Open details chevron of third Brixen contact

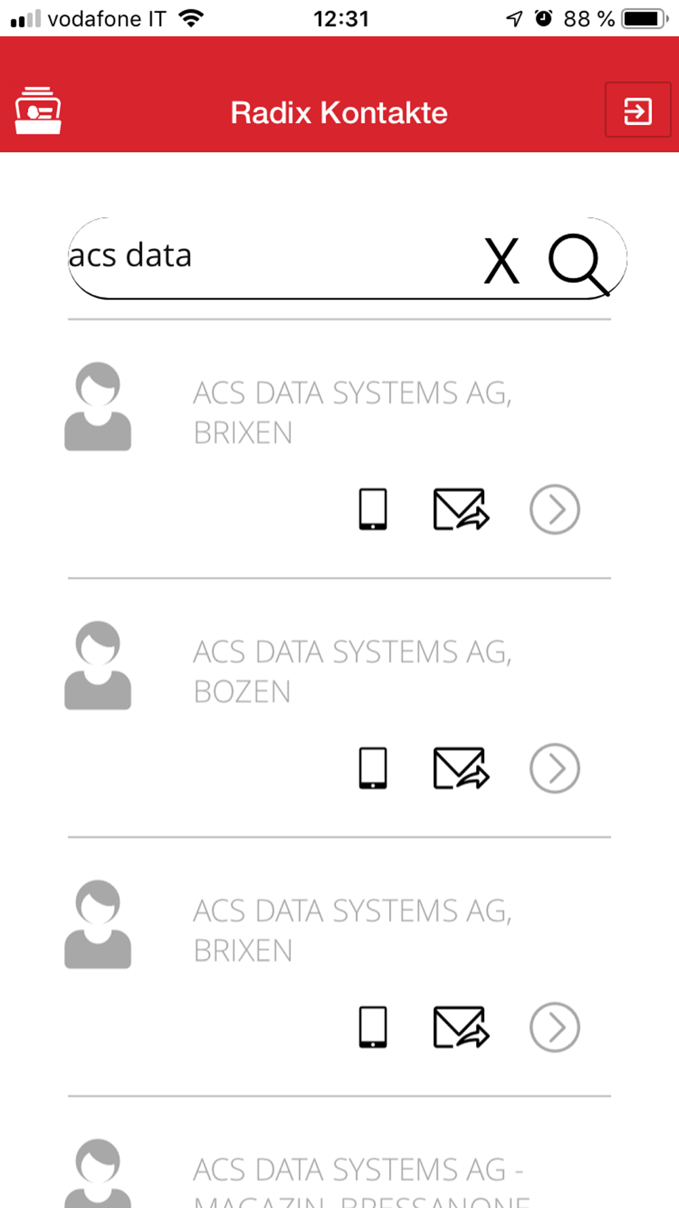click(555, 1027)
